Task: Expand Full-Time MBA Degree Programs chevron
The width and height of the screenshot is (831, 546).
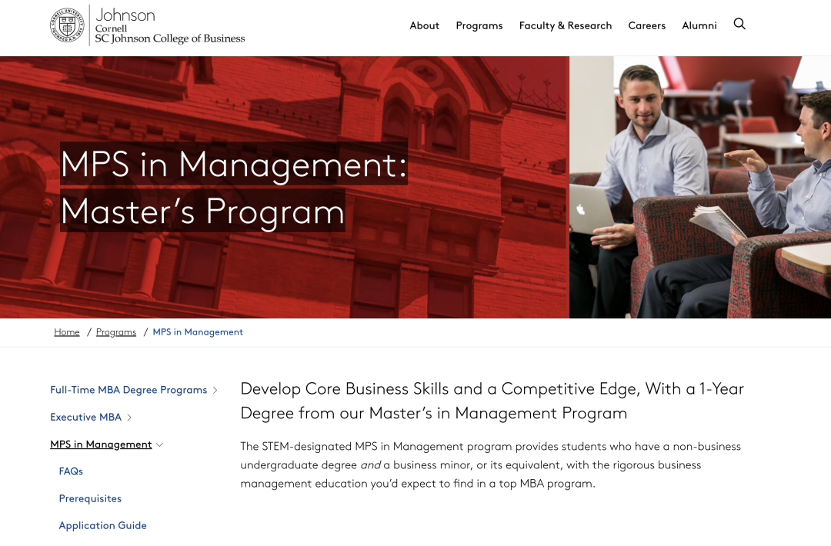Action: coord(215,391)
